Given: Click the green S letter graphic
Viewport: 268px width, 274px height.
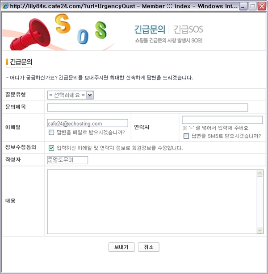Looking at the screenshot, I should click(x=100, y=30).
